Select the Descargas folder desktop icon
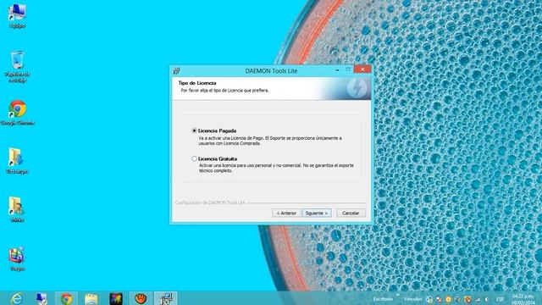The width and height of the screenshot is (542, 305). (x=17, y=161)
